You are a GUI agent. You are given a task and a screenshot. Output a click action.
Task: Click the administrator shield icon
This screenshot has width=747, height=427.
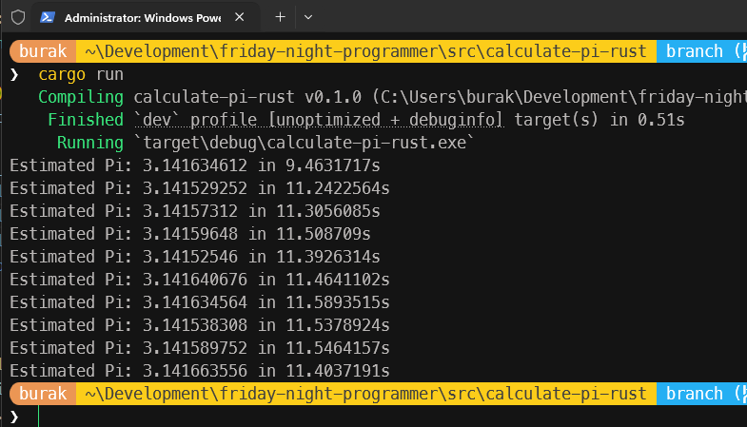pyautogui.click(x=17, y=18)
